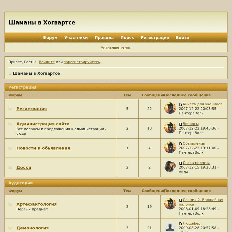Click the message count 22 in Регистрация row
232x232 pixels.
point(150,109)
